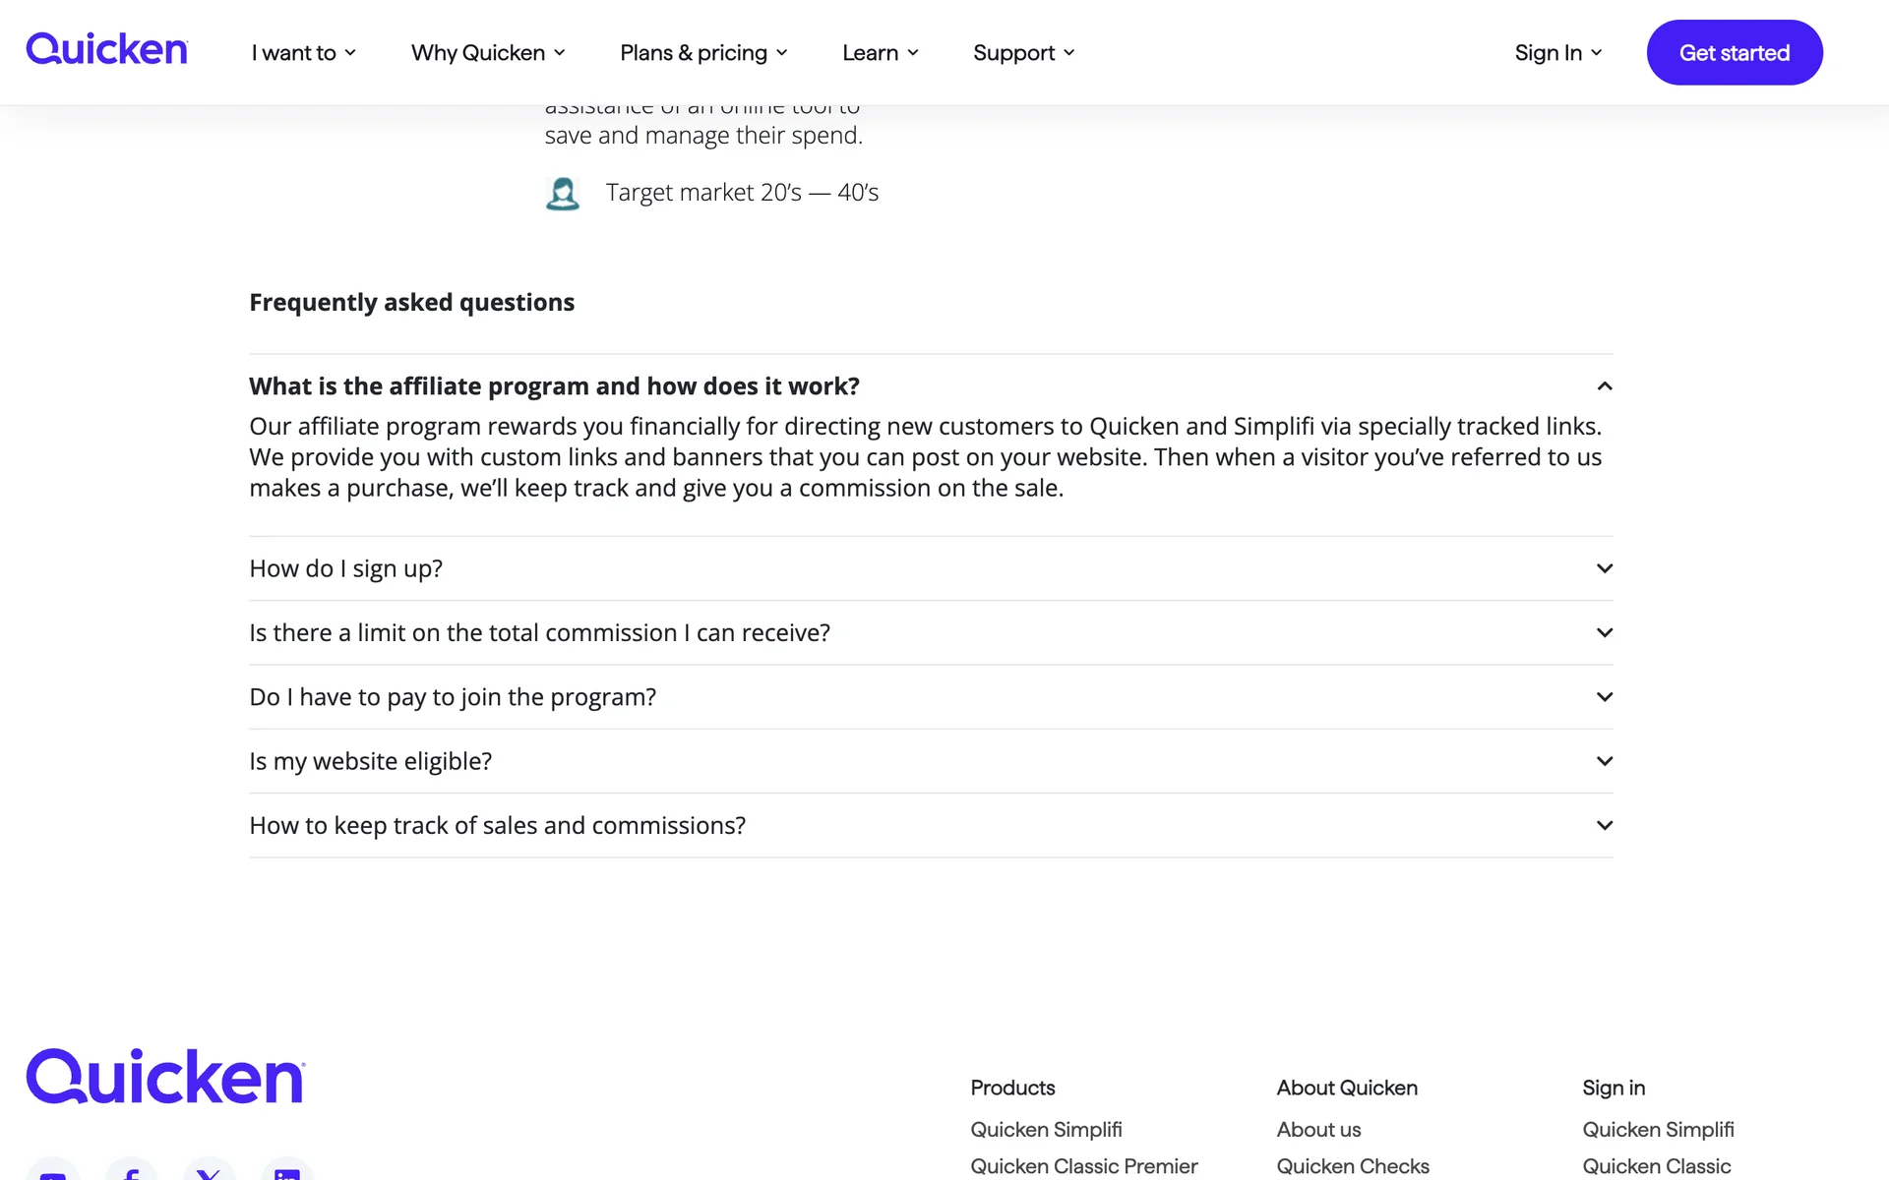Expand the 'How do I sign up?' question
The image size is (1889, 1180).
pos(1604,568)
